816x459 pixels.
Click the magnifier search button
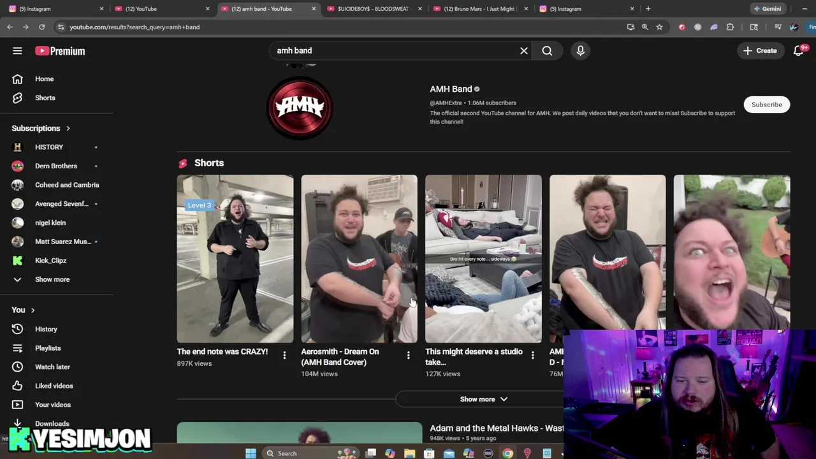click(x=547, y=50)
